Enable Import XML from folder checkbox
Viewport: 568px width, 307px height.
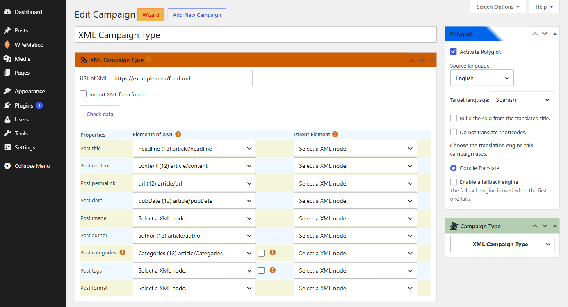tap(83, 94)
